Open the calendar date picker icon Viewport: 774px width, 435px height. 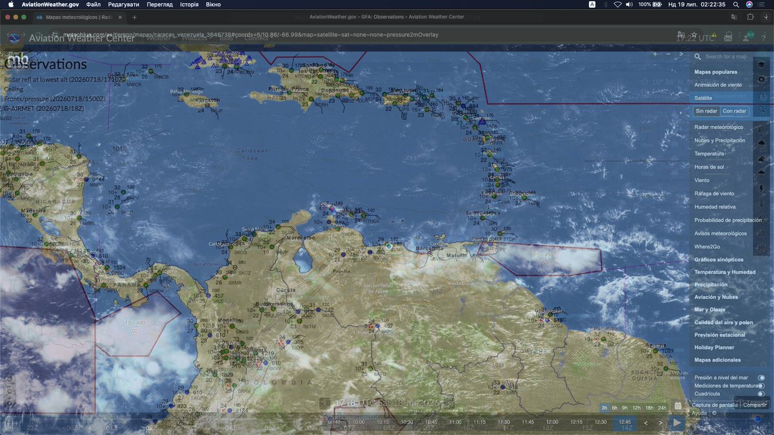[x=678, y=407]
